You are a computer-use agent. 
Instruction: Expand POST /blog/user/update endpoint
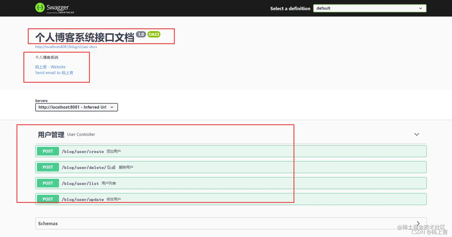click(231, 199)
